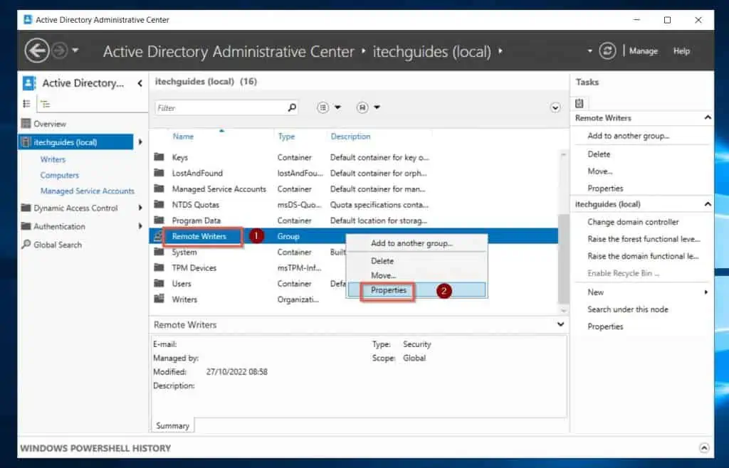Click OU icon of Writers row
The width and height of the screenshot is (729, 468).
tap(159, 299)
